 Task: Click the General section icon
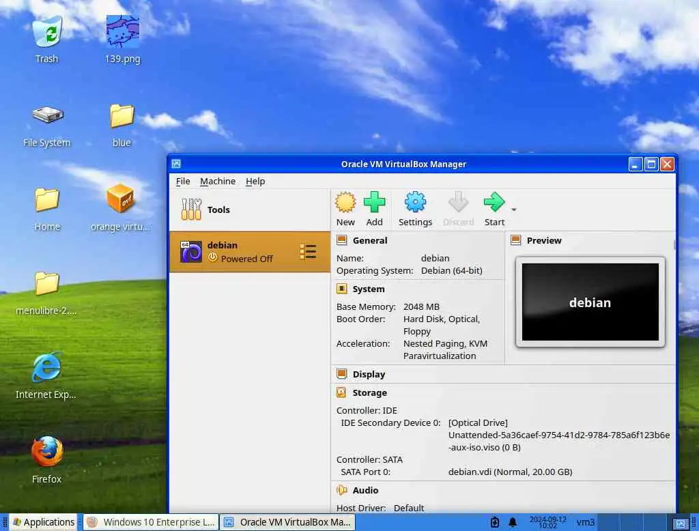point(342,240)
